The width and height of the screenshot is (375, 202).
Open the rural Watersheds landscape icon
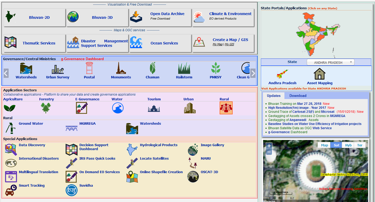coord(132,128)
